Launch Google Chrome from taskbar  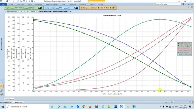(84, 107)
